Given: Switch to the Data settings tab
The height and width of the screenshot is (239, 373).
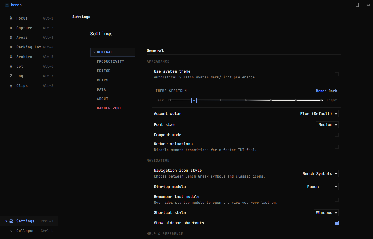Looking at the screenshot, I should coord(112,89).
